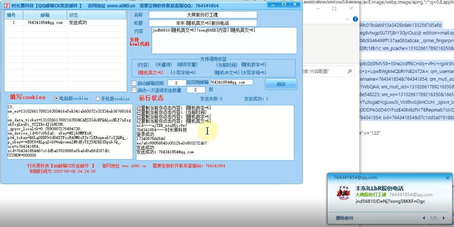Click the sender avatar in mail notification
The image size is (454, 227).
(x=343, y=194)
